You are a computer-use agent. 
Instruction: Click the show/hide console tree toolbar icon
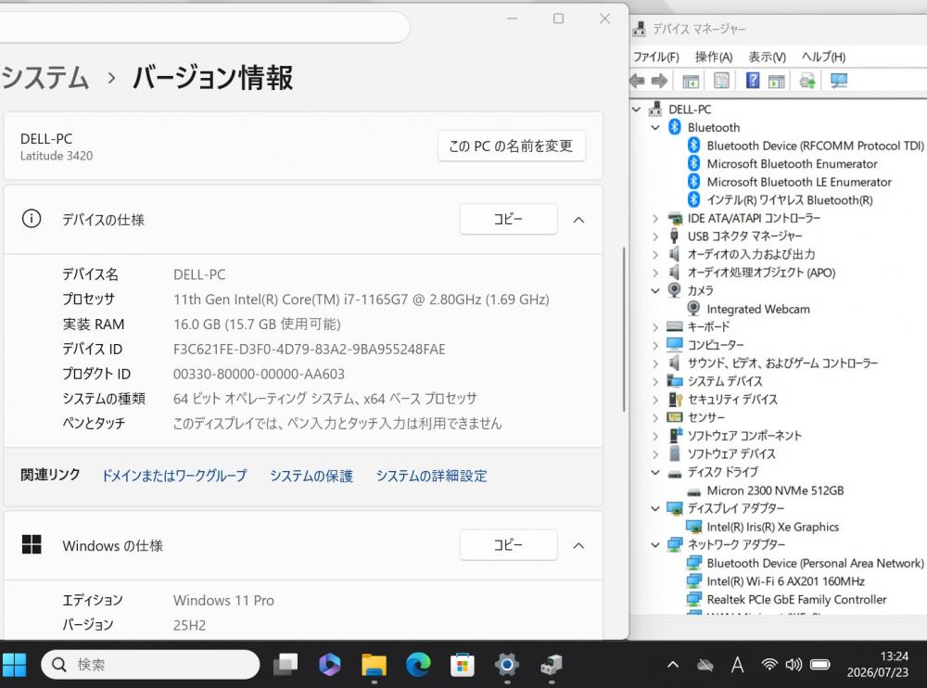(691, 81)
